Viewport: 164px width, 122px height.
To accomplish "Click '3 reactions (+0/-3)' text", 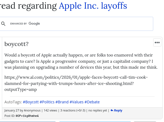I will pyautogui.click(x=73, y=110).
